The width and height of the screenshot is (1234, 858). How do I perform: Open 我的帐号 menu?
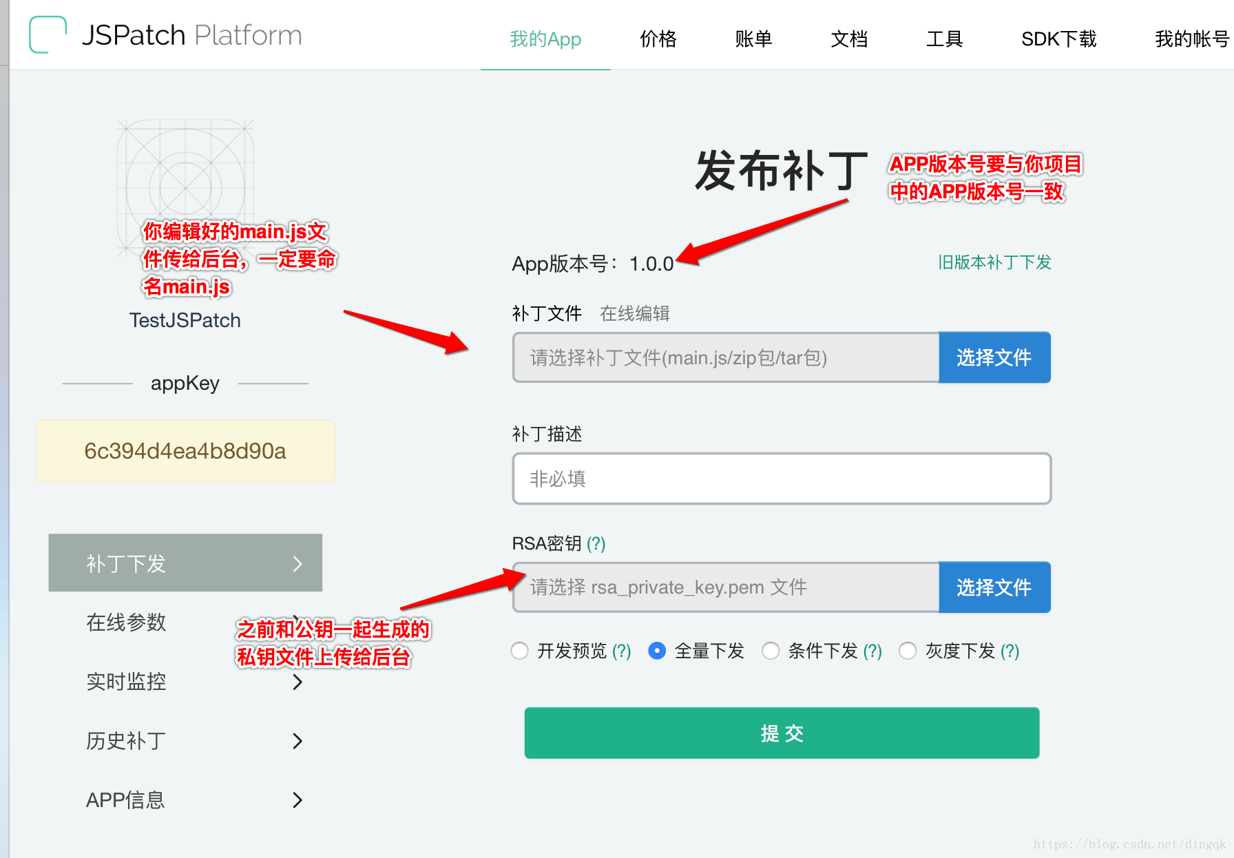tap(1192, 39)
